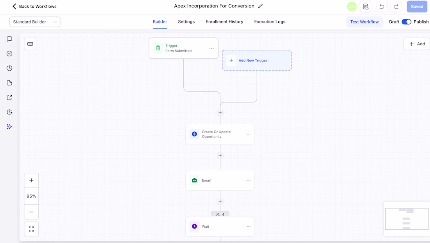The width and height of the screenshot is (430, 243).
Task: Open the keyboard shortcuts icon on canvas
Action: point(30,44)
